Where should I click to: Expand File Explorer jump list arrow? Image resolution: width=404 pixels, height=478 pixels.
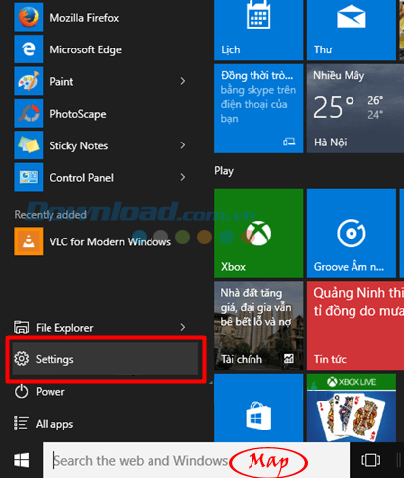pos(183,327)
